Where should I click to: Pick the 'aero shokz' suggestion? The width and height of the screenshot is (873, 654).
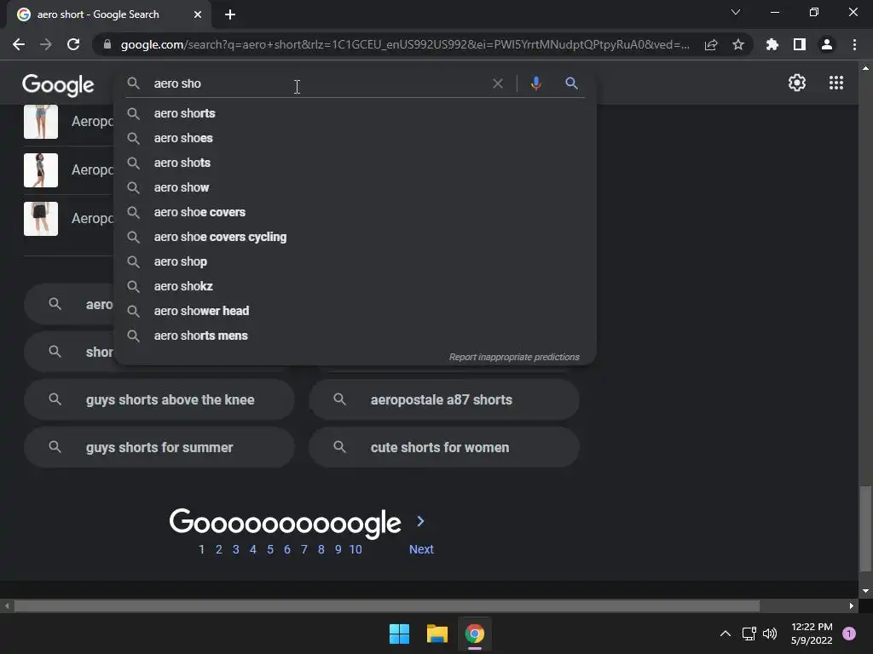point(356,286)
